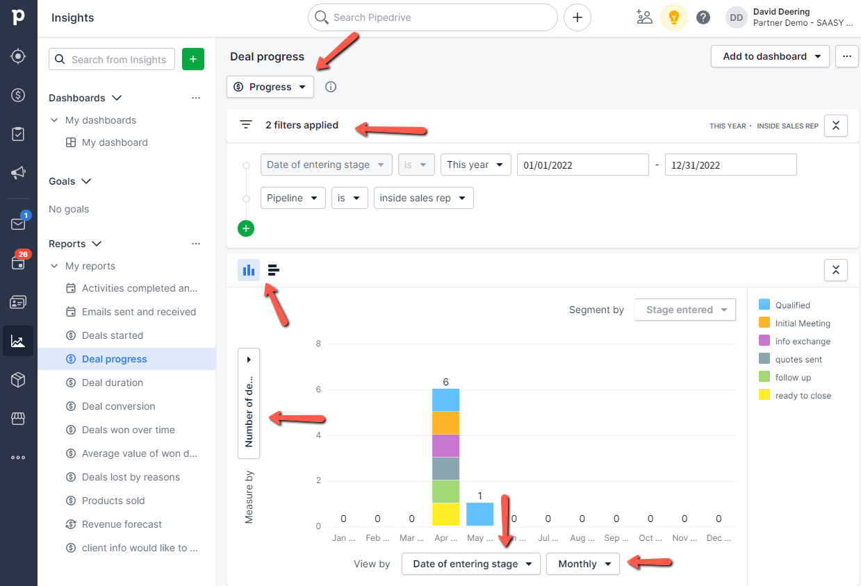The height and width of the screenshot is (586, 861).
Task: Click the invite users icon
Action: tap(644, 17)
